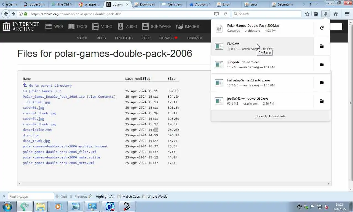Switch to the Security tab

[283, 4]
